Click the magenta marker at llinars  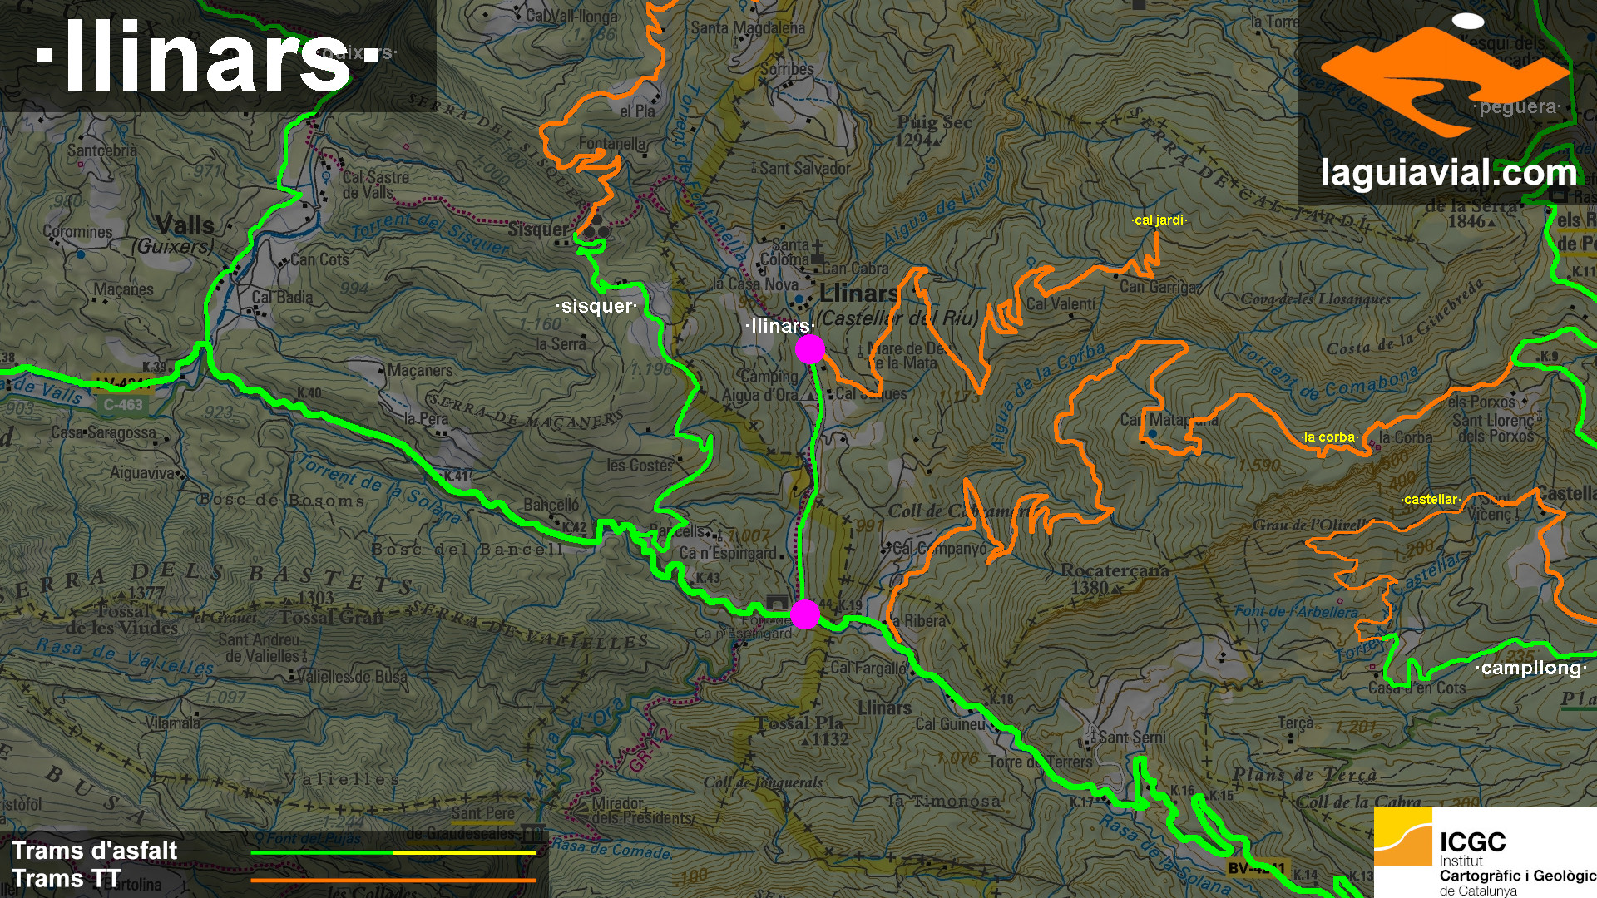pos(809,349)
